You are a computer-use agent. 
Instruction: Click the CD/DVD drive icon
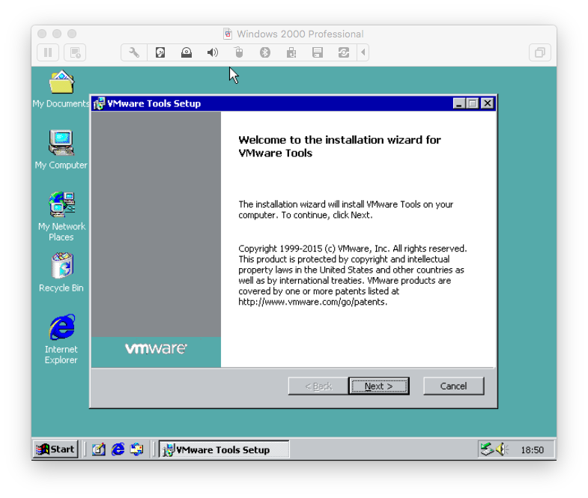(x=187, y=52)
